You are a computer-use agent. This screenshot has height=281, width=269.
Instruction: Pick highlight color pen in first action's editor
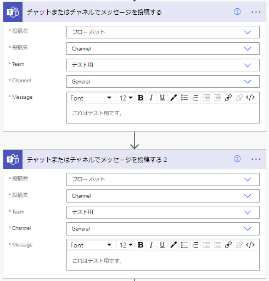(173, 98)
